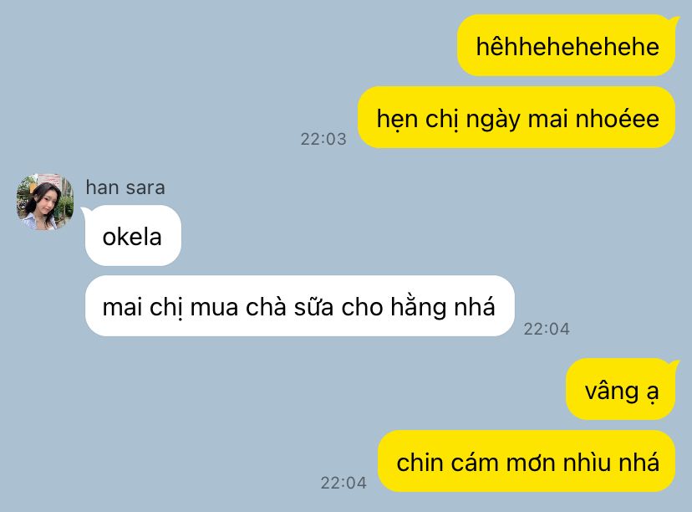692x512 pixels.
Task: Click the 22:04 timestamp beside the white bubble
Action: tap(547, 329)
